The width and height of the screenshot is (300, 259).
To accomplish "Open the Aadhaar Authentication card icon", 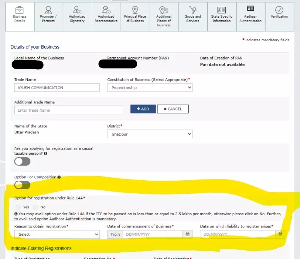I will point(250,9).
